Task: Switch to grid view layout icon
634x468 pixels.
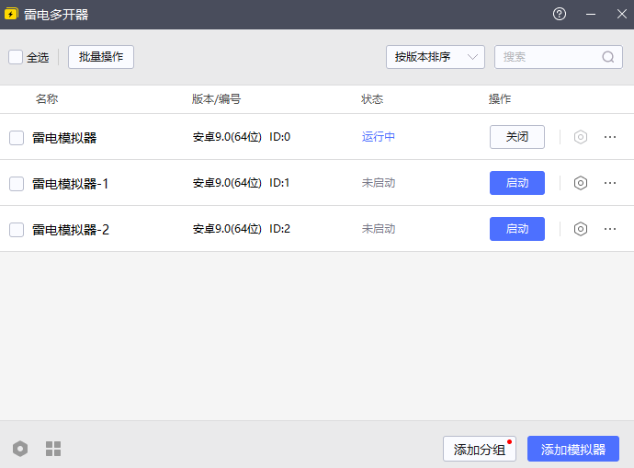Action: (x=53, y=449)
